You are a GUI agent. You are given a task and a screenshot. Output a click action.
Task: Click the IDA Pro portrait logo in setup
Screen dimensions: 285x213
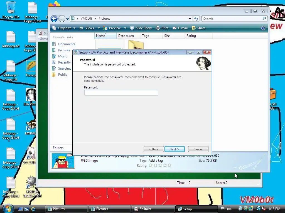tap(203, 63)
